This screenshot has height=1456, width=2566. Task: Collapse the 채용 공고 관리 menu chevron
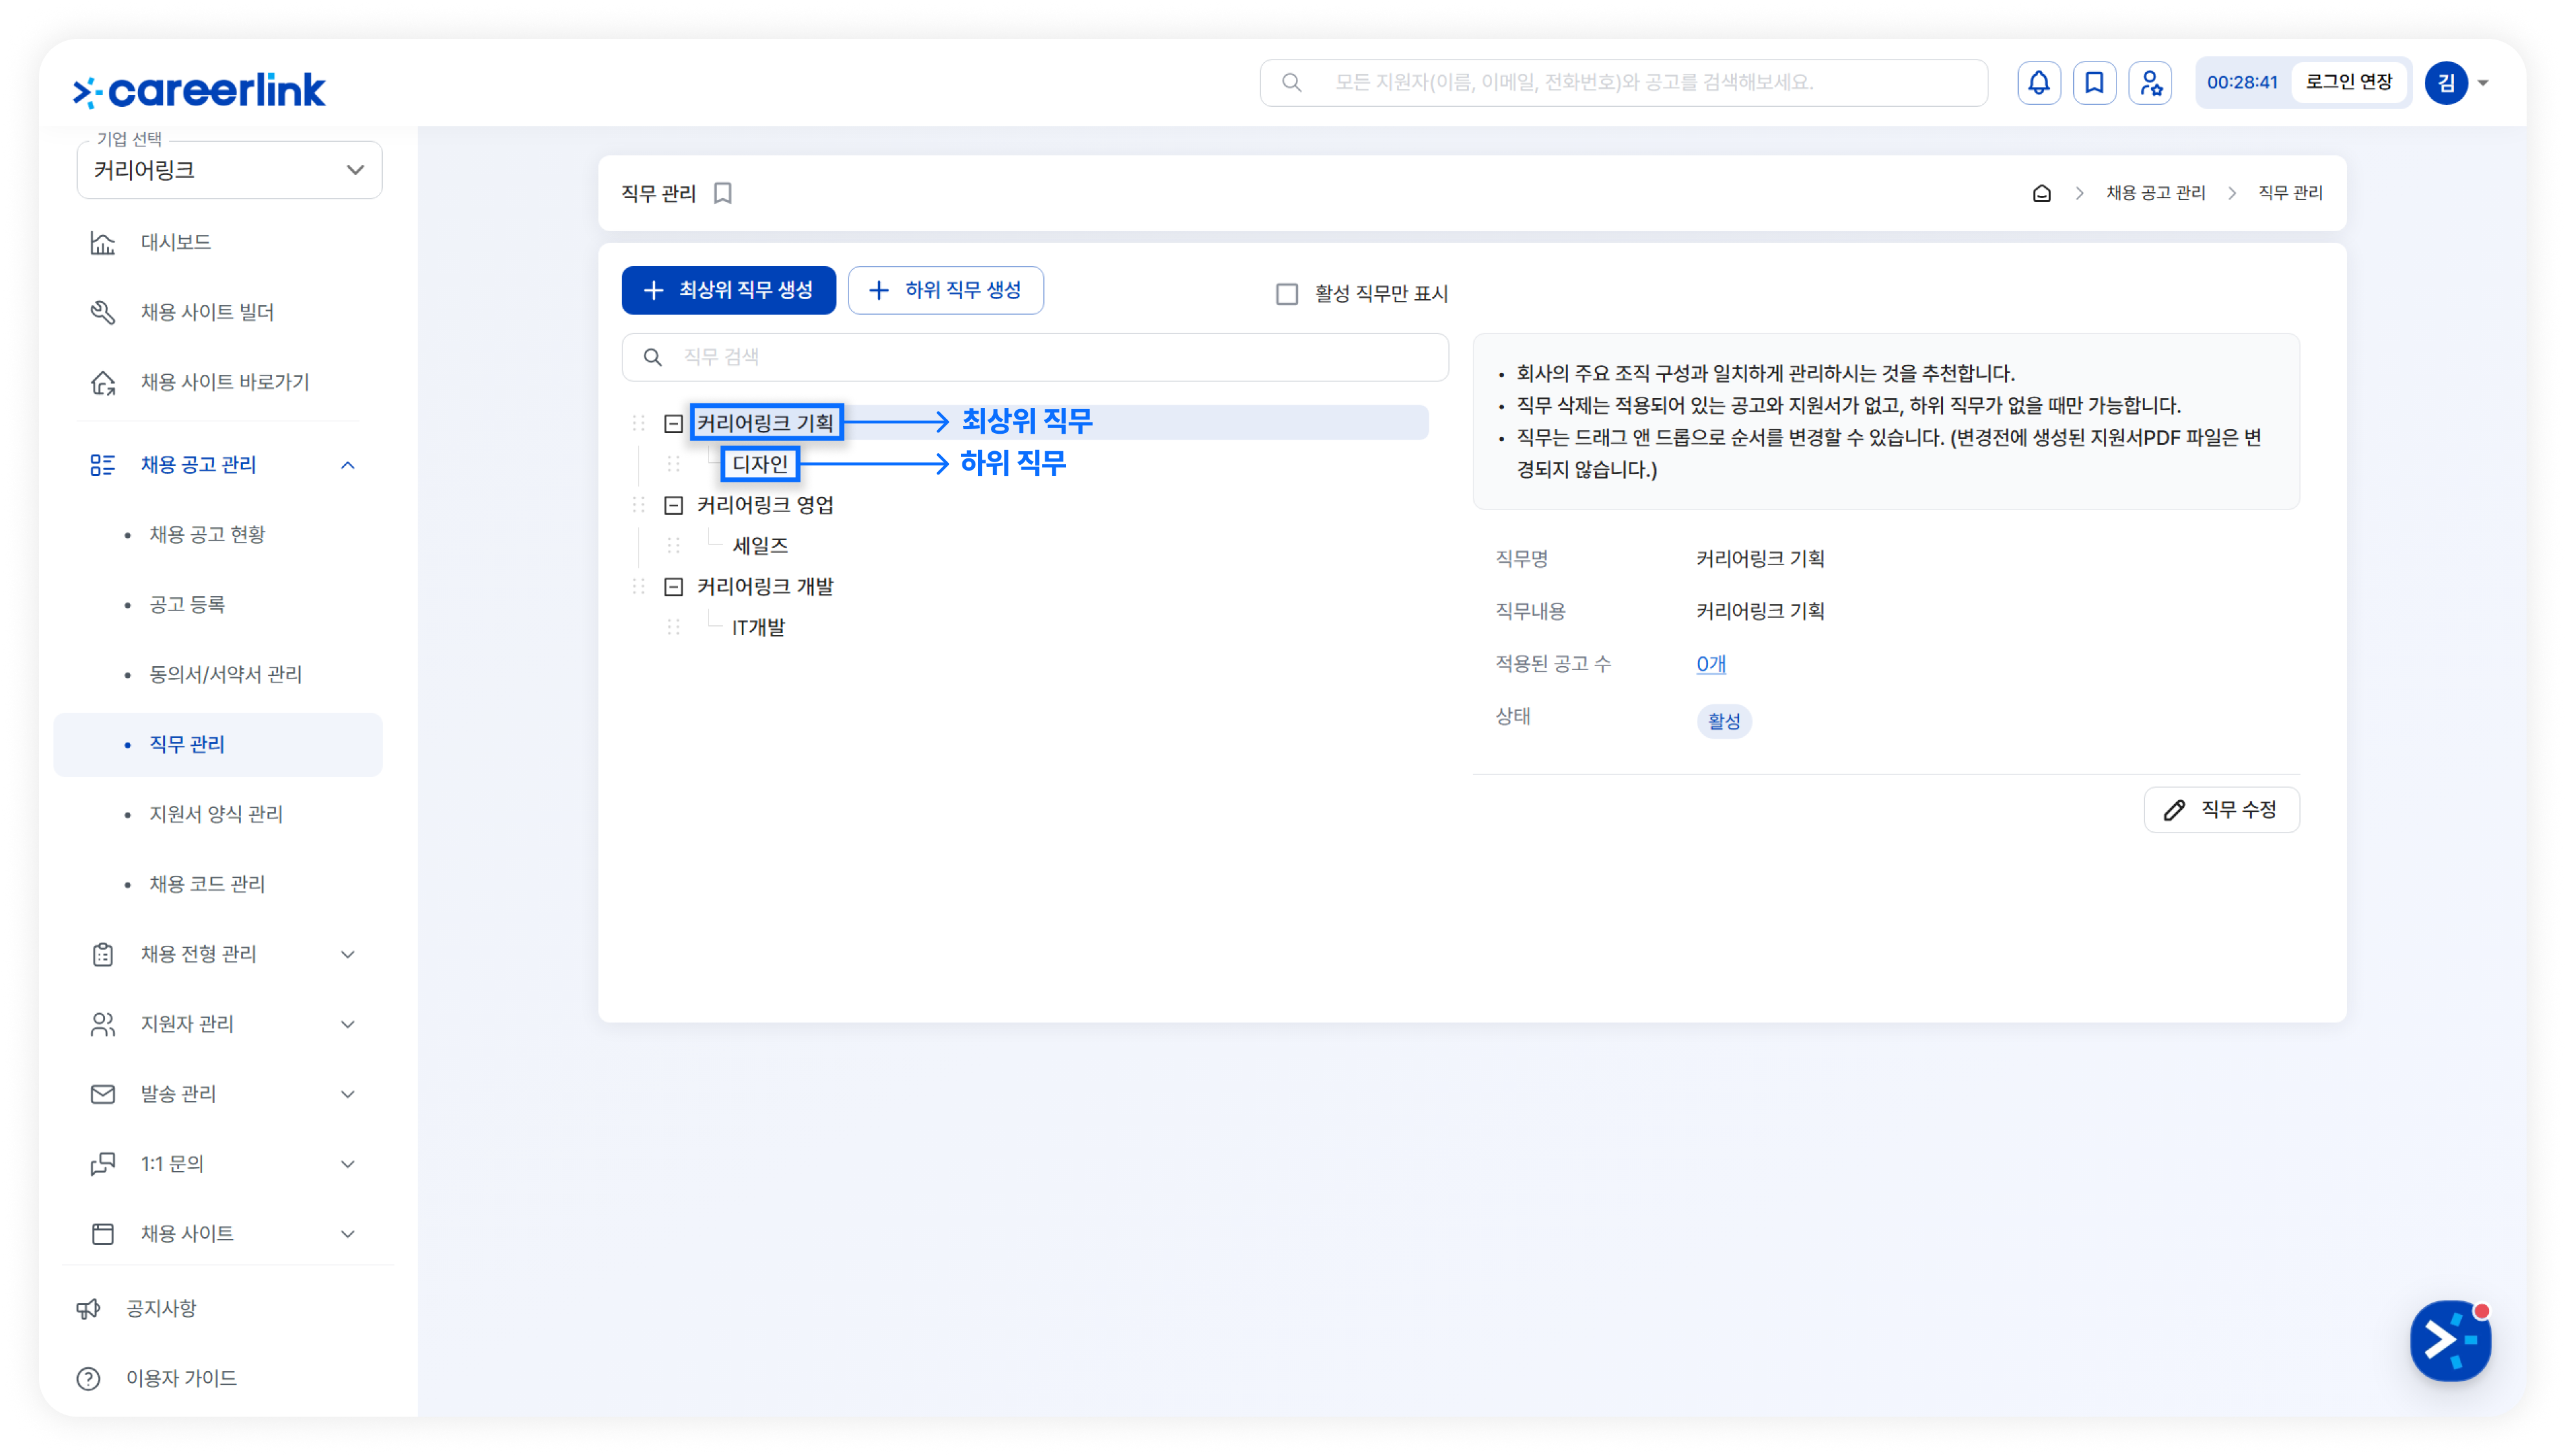pos(348,465)
